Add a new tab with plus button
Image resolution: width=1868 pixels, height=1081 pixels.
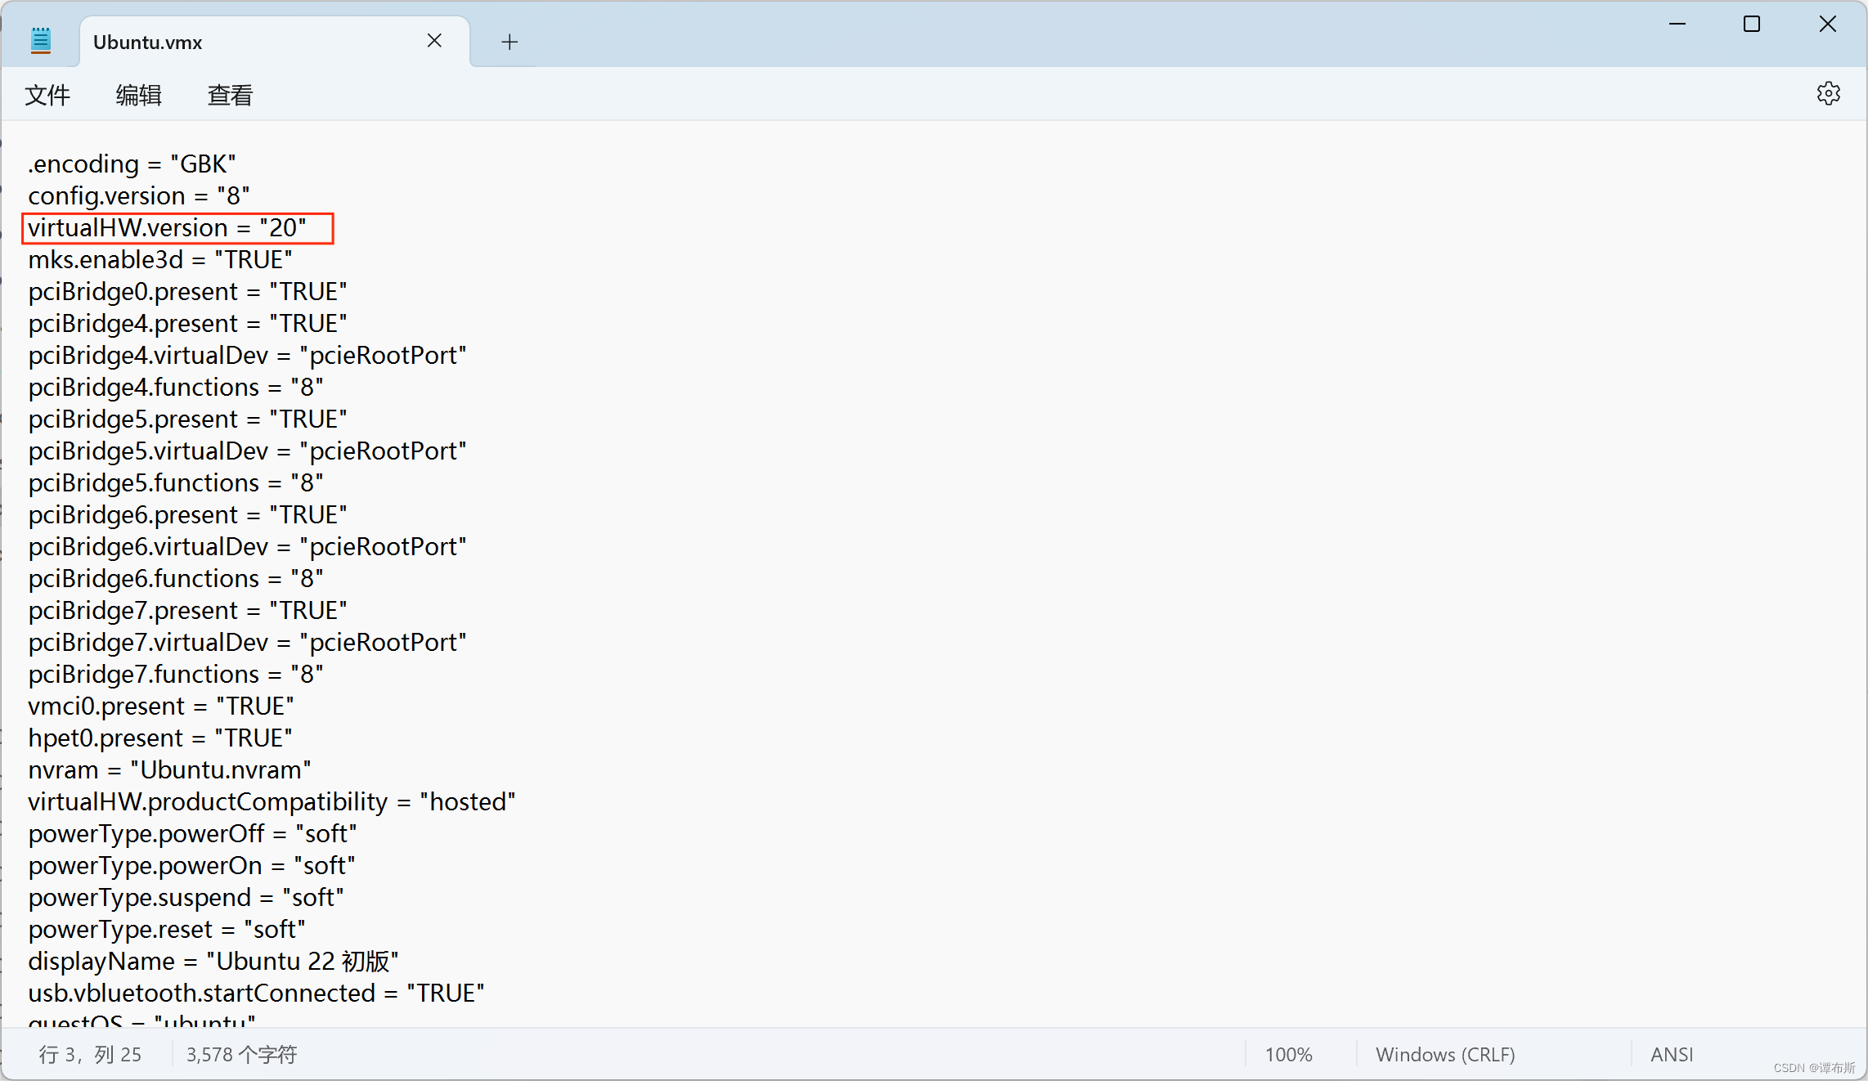coord(510,42)
